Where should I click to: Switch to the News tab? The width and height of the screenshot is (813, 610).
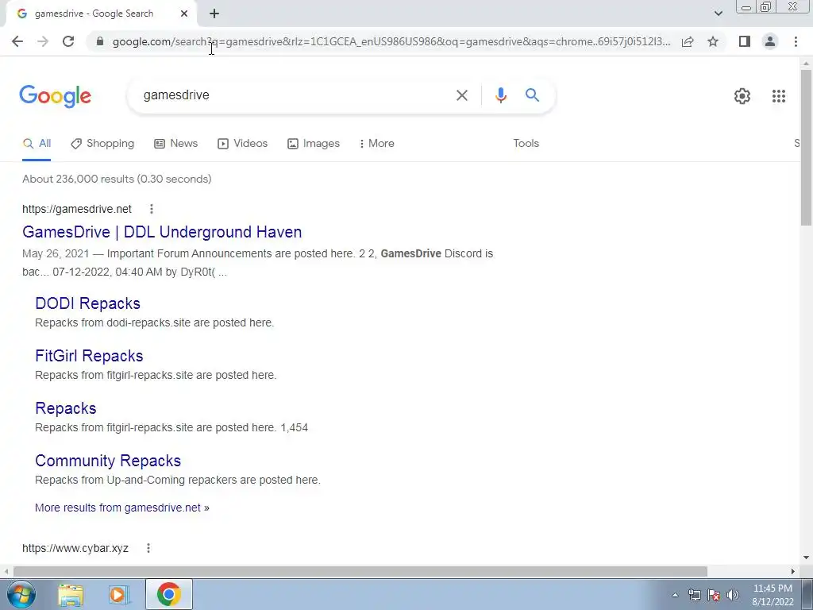(175, 144)
